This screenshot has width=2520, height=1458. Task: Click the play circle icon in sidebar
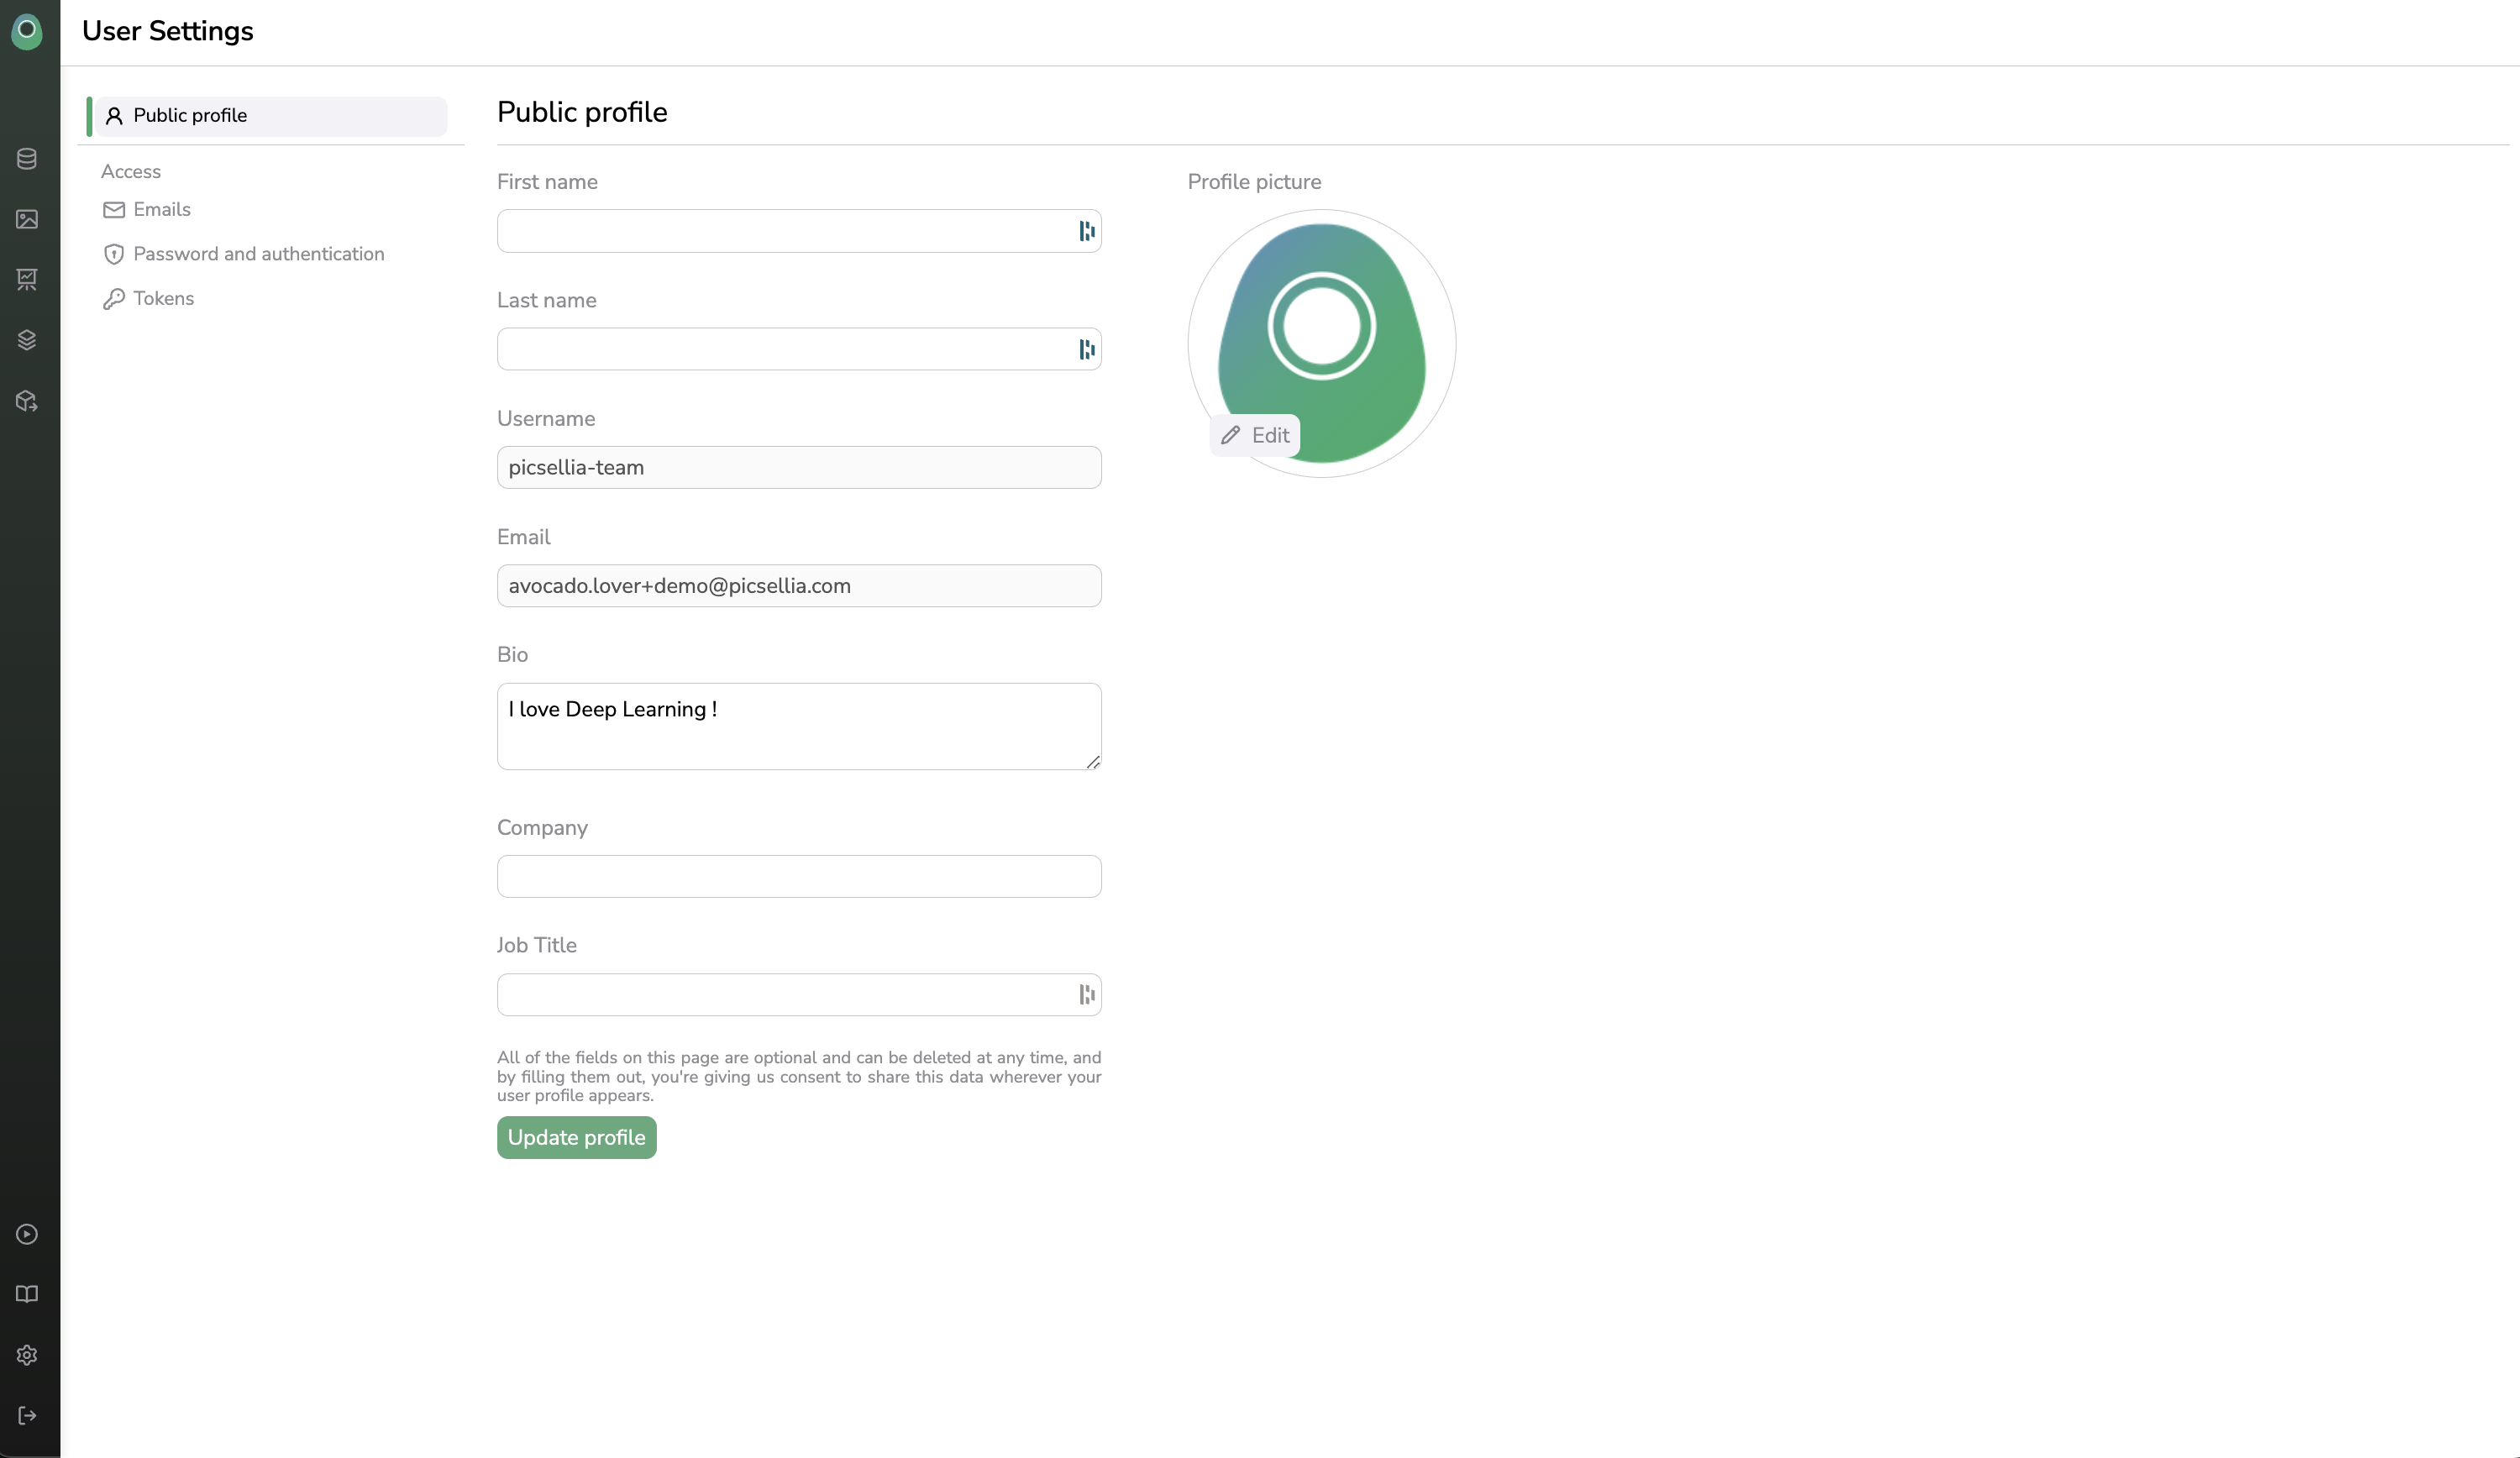click(27, 1234)
